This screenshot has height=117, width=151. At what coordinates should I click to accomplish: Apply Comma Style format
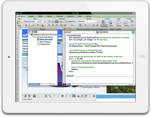[x=89, y=25]
